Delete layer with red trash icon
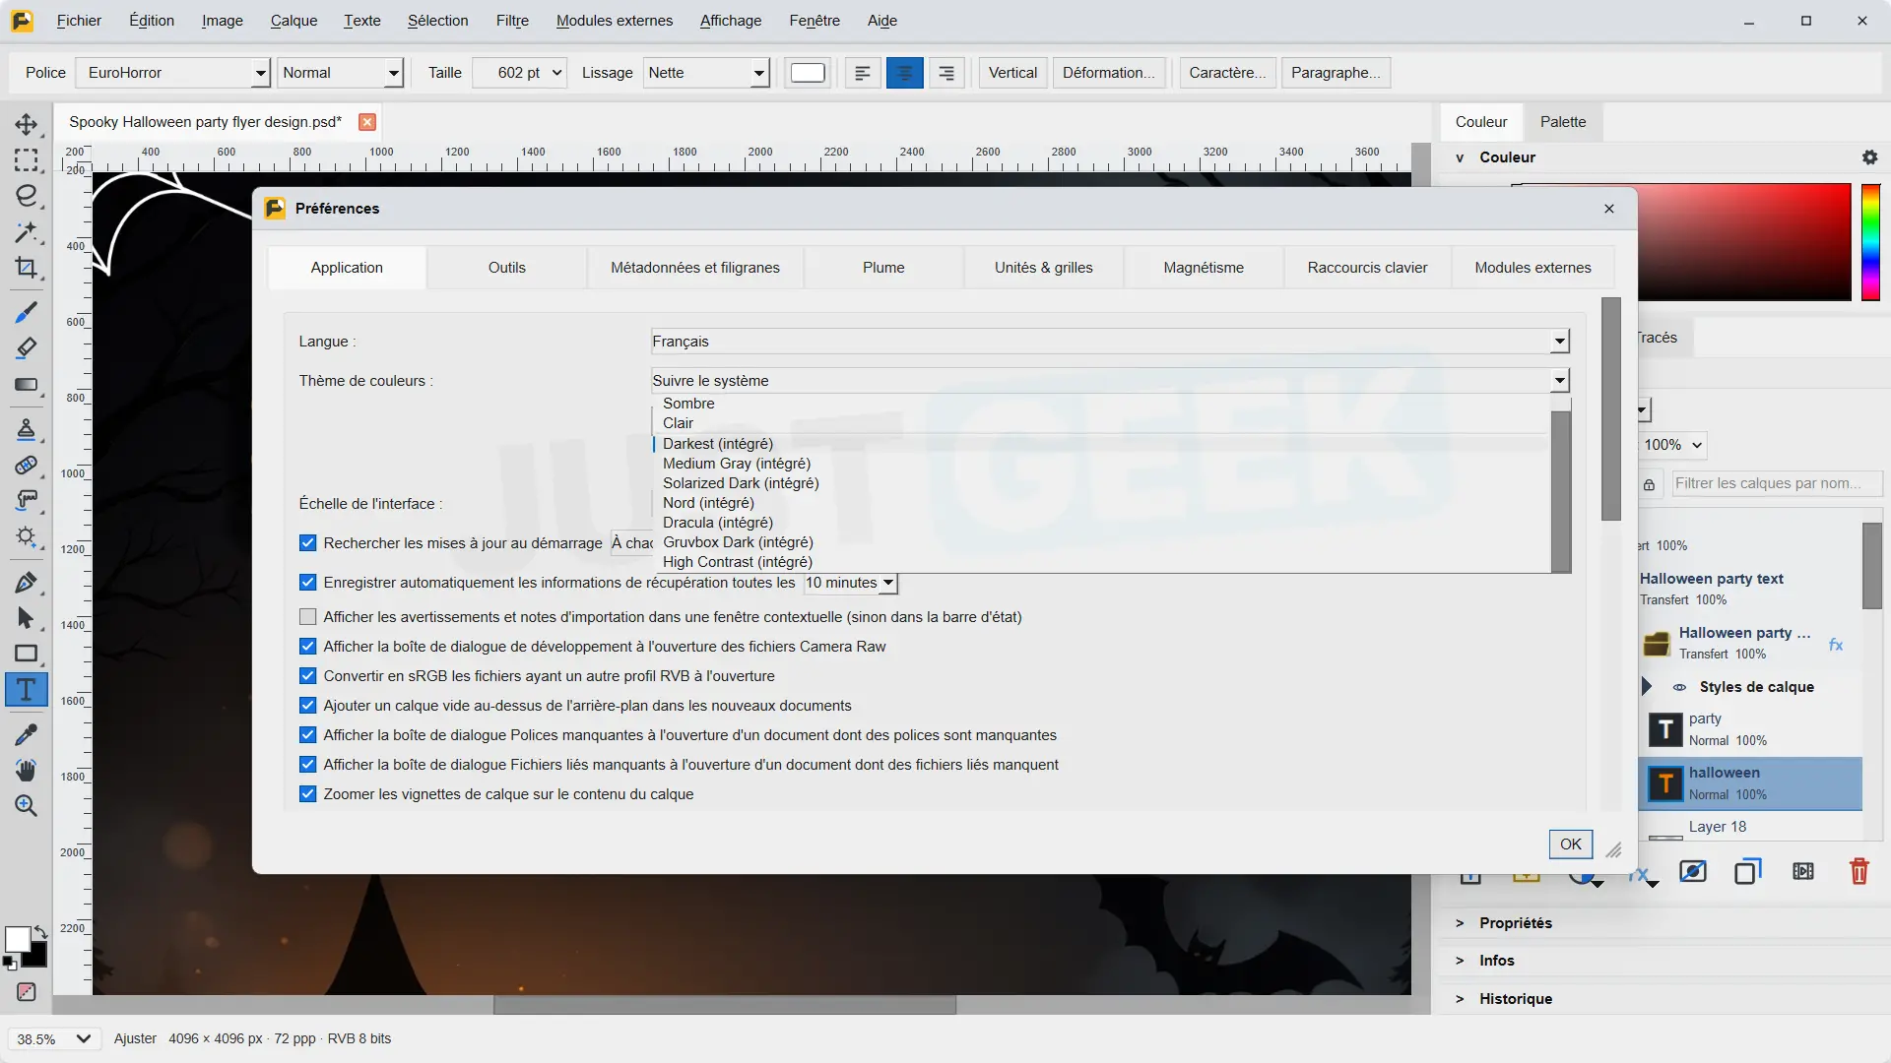Viewport: 1891px width, 1063px height. click(1858, 871)
